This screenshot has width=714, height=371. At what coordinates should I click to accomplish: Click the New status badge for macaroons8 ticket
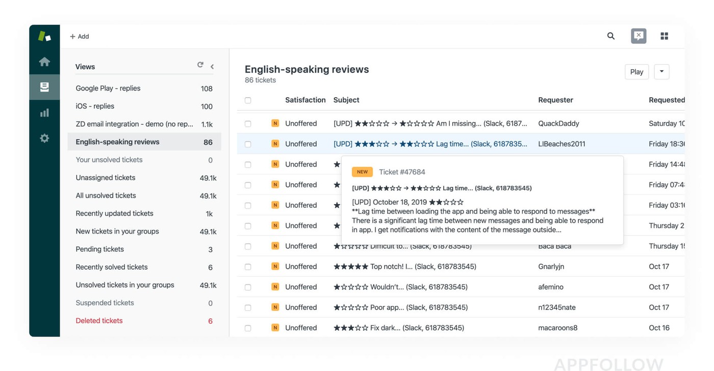(275, 327)
